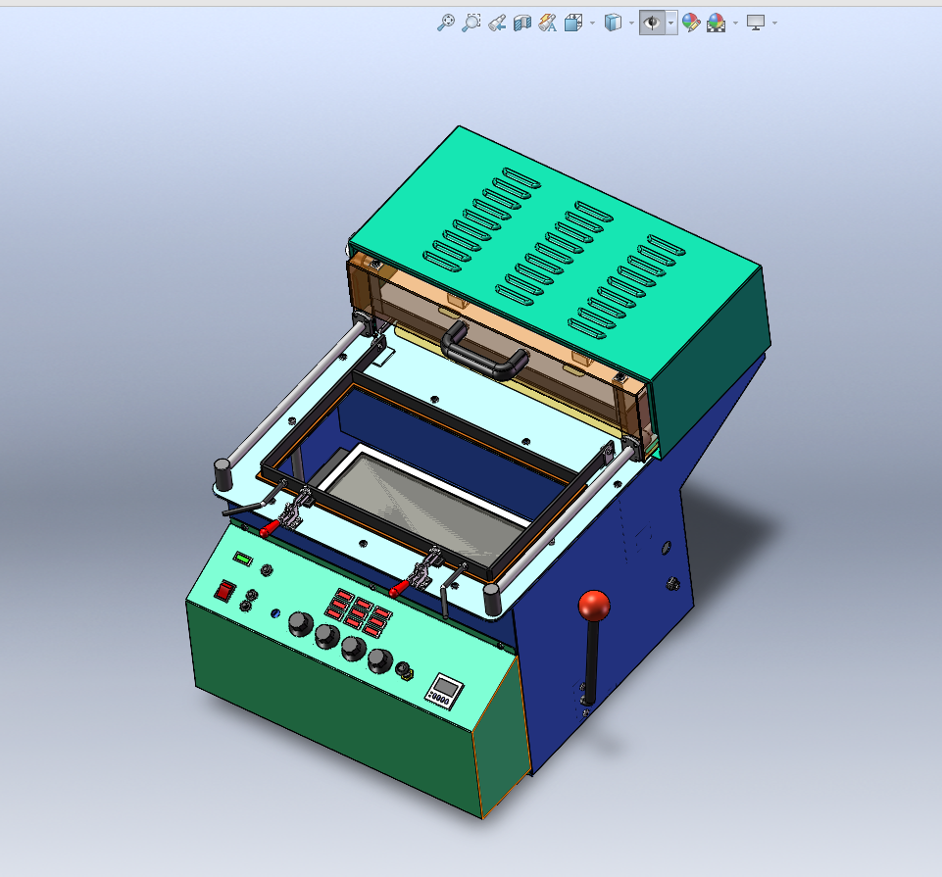942x877 pixels.
Task: Open the Edit Appearance tool
Action: point(691,23)
